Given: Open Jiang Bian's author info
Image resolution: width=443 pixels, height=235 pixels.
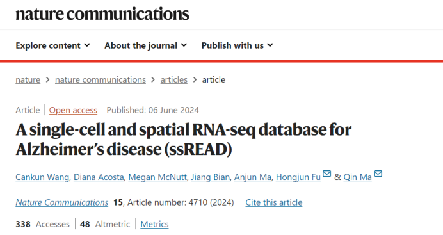Looking at the screenshot, I should [x=210, y=177].
